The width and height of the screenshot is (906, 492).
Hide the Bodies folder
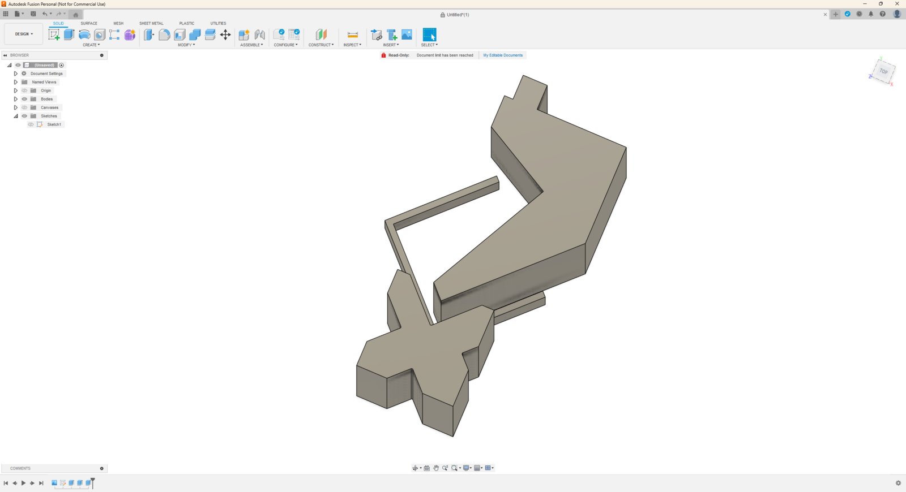click(24, 99)
